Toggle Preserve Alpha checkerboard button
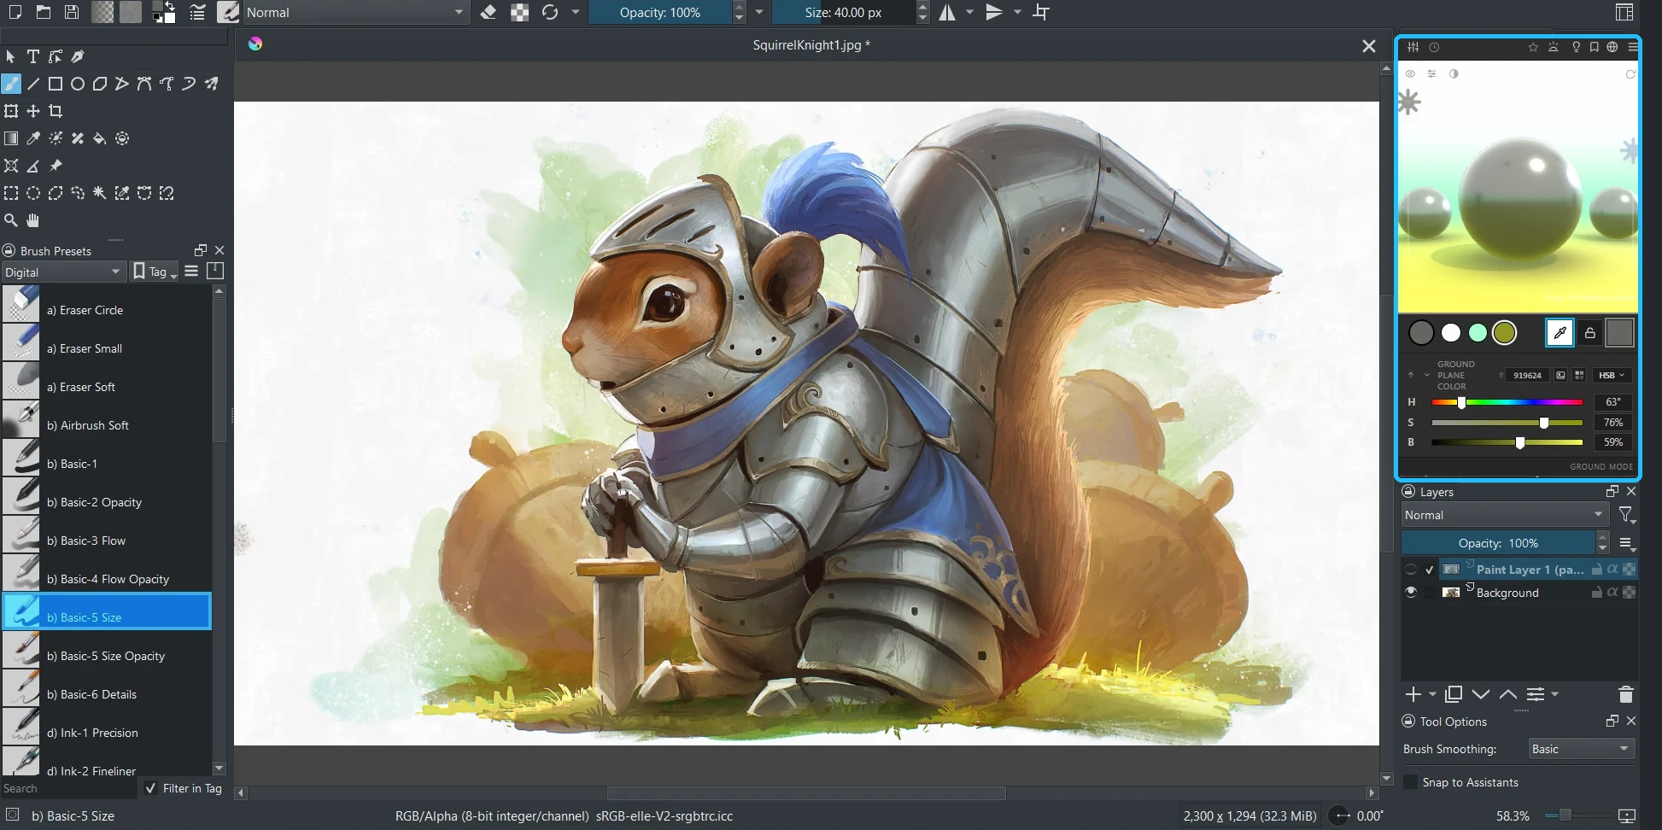 tap(519, 12)
